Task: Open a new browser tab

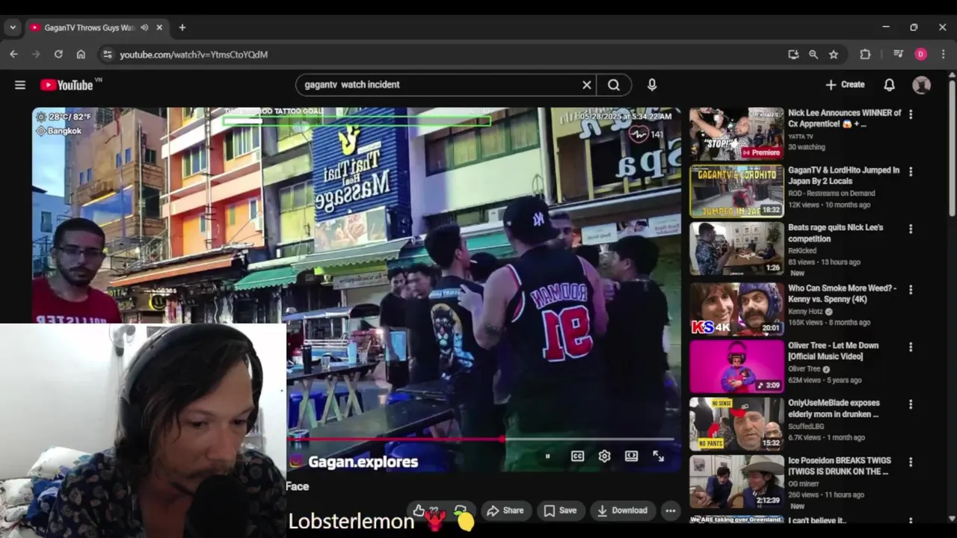Action: coord(182,28)
